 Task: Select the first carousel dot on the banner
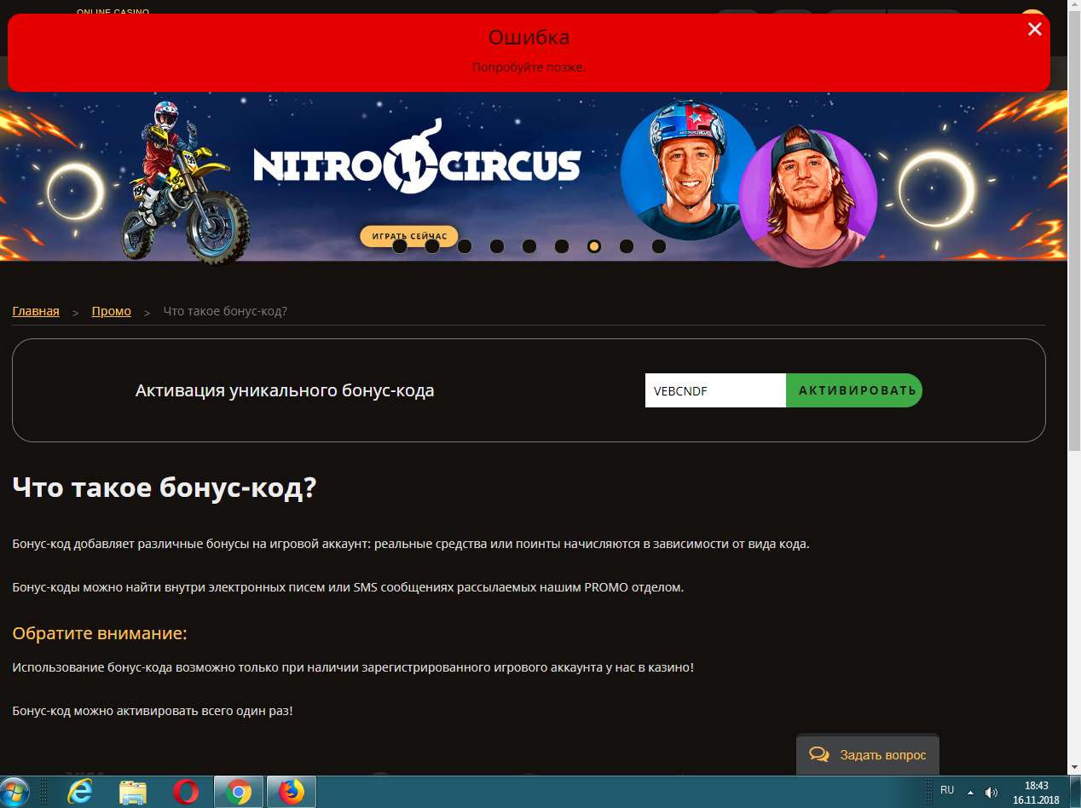tap(400, 246)
